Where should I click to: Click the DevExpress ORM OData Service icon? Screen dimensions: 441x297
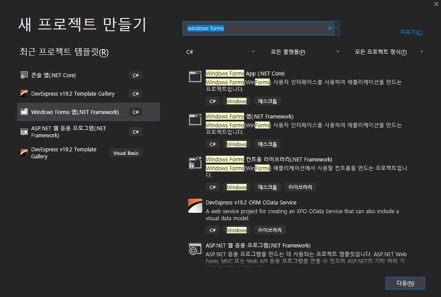point(195,206)
